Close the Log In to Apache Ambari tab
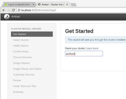This screenshot has width=126, height=99. pyautogui.click(x=34, y=5)
